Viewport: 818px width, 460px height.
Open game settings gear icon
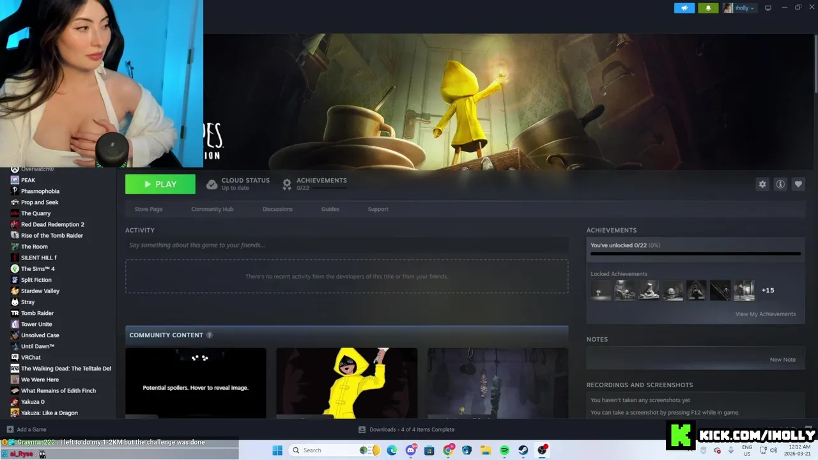coord(762,184)
